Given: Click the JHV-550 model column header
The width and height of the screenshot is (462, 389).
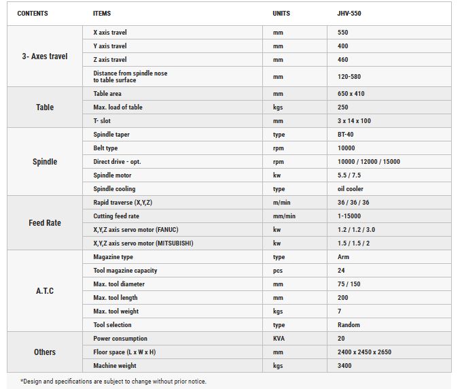Looking at the screenshot, I should click(x=349, y=14).
